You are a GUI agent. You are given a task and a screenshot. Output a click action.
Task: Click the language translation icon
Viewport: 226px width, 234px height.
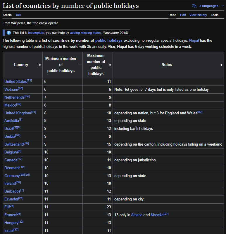pos(194,6)
